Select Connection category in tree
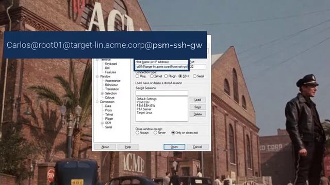This screenshot has height=185, width=330. tap(107, 102)
